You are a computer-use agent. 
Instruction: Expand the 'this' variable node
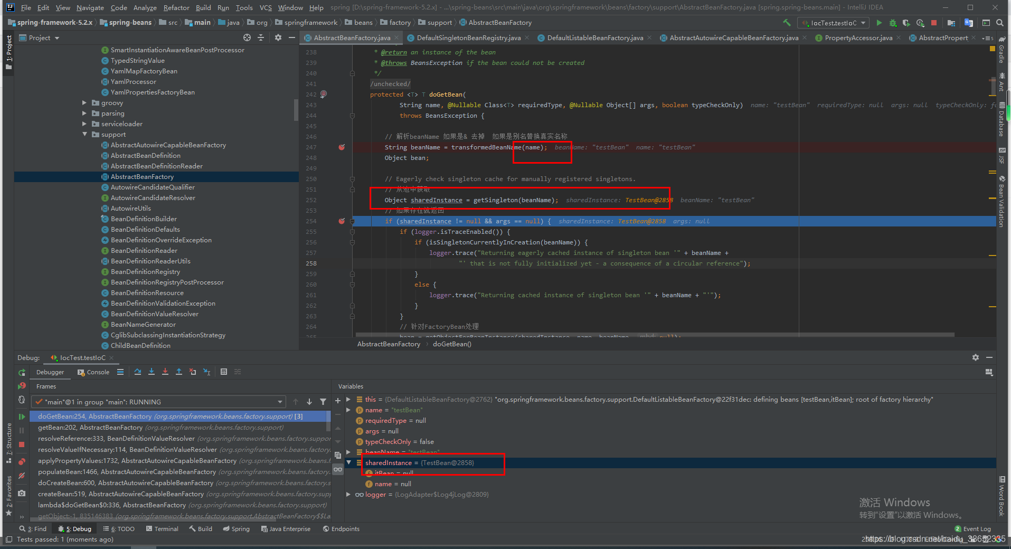pyautogui.click(x=348, y=400)
